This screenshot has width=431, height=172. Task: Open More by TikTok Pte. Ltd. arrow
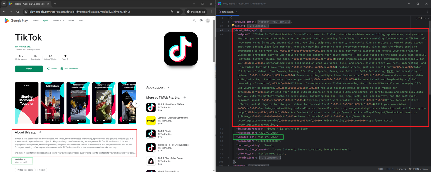tap(185, 97)
